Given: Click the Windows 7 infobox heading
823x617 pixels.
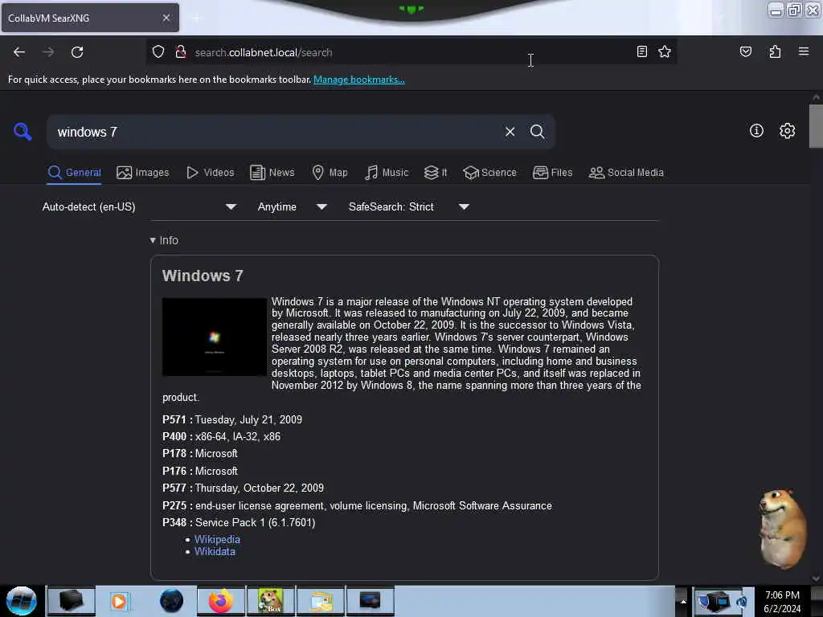Looking at the screenshot, I should (203, 276).
